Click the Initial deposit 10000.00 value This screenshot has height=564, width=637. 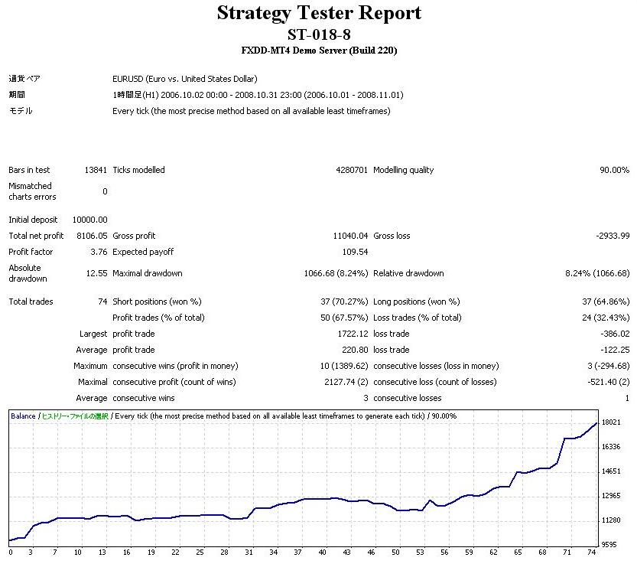[x=89, y=220]
